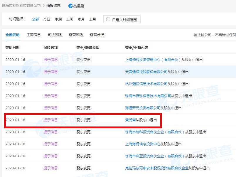Click breadcrumb item 情报动态
This screenshot has width=236, height=177.
[x=53, y=6]
